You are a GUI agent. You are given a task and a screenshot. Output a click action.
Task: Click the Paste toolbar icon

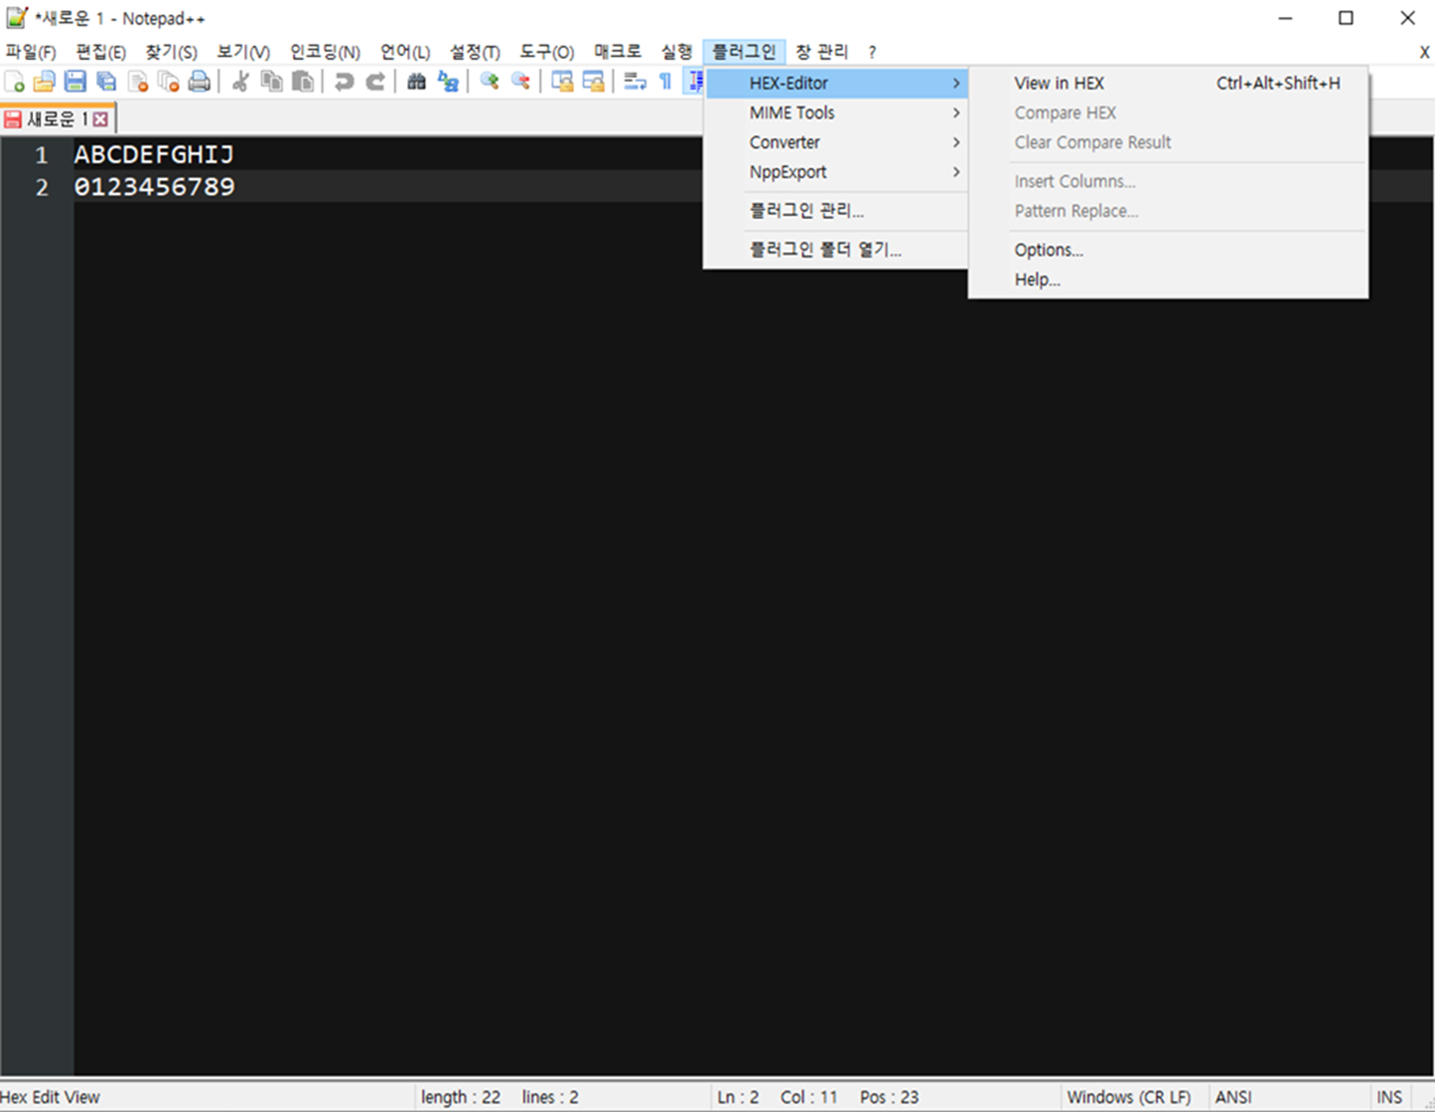[x=303, y=82]
